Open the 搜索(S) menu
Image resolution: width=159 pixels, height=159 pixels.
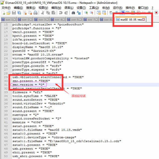tap(31, 8)
